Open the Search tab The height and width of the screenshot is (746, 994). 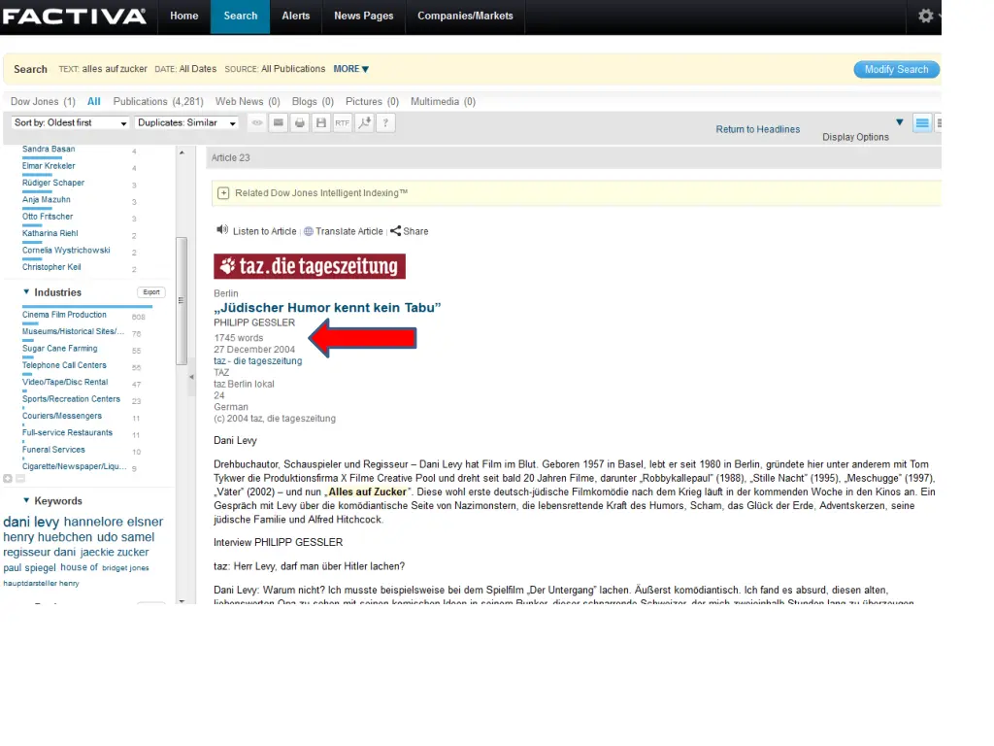pyautogui.click(x=241, y=16)
